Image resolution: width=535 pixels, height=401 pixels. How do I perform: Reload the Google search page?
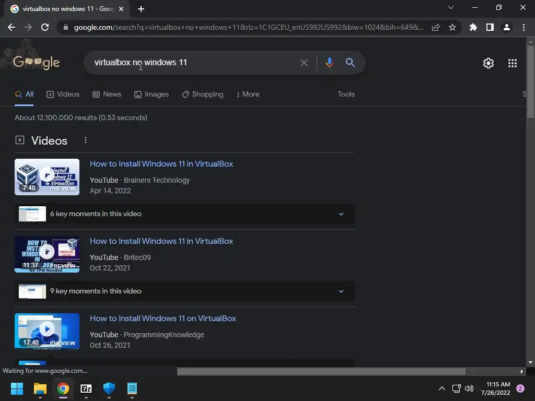(45, 27)
